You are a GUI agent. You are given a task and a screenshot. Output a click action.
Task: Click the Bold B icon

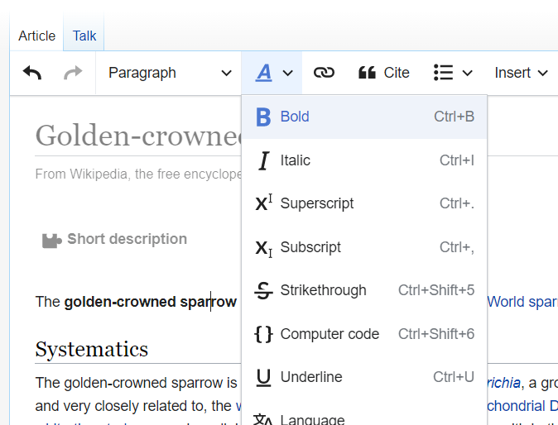coord(263,117)
